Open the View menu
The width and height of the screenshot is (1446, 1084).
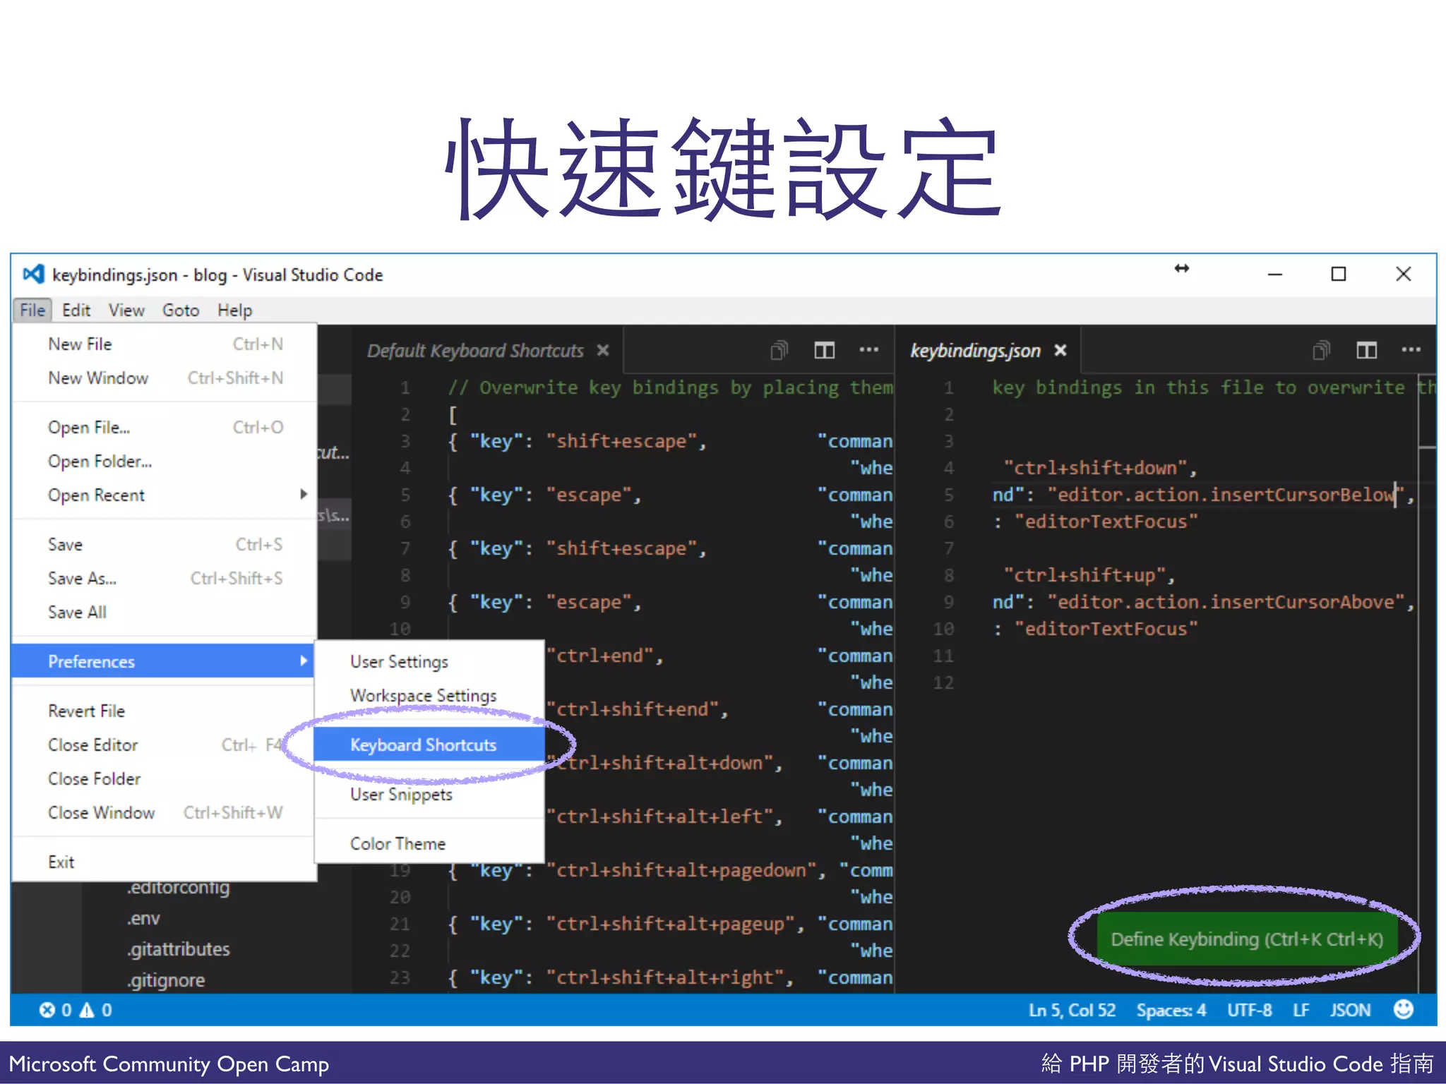point(126,310)
